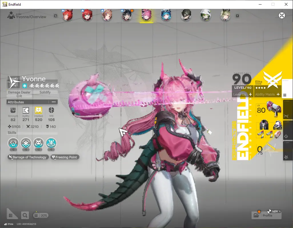
Task: Click the Will brain icon
Action: click(51, 110)
